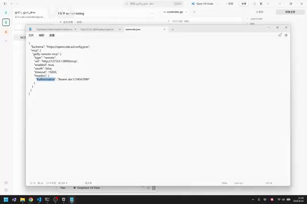Switch to the first Notepad tab

coord(54,29)
